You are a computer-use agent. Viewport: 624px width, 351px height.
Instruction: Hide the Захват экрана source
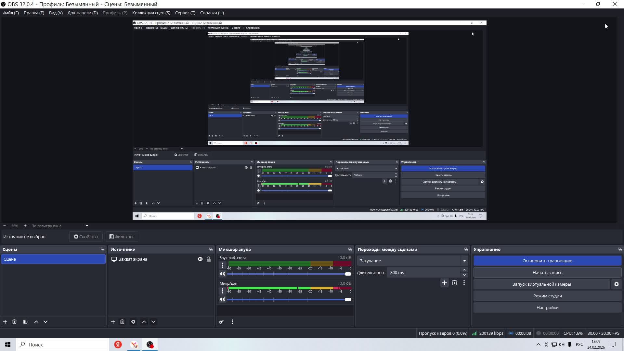coord(200,259)
